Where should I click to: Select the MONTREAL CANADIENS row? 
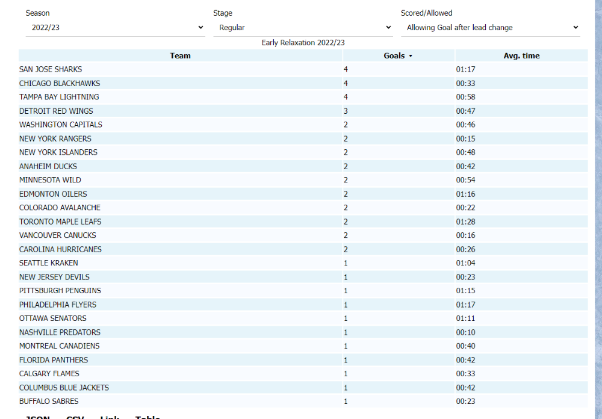(303, 346)
